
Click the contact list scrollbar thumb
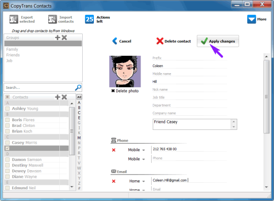(x=72, y=131)
